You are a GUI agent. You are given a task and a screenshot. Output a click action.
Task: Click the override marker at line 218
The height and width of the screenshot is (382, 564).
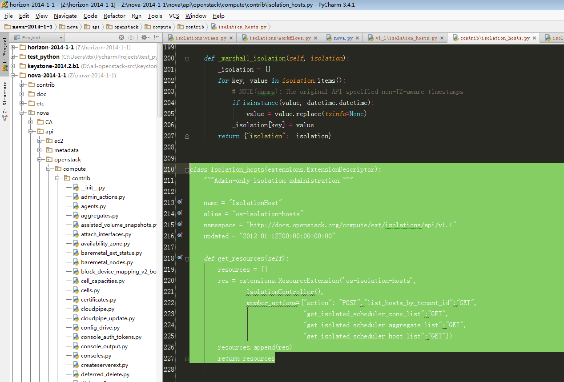[x=180, y=258]
